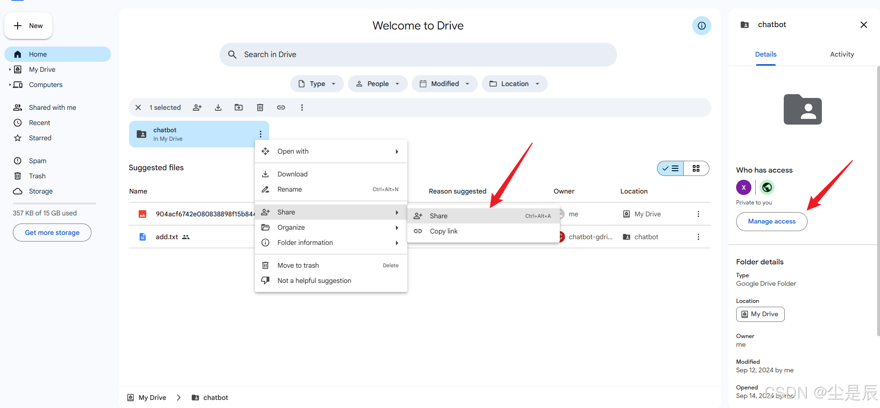Image resolution: width=880 pixels, height=408 pixels.
Task: Click Share in the submenu
Action: click(x=483, y=216)
